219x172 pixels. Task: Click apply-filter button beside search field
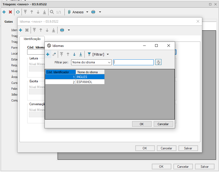(159, 62)
